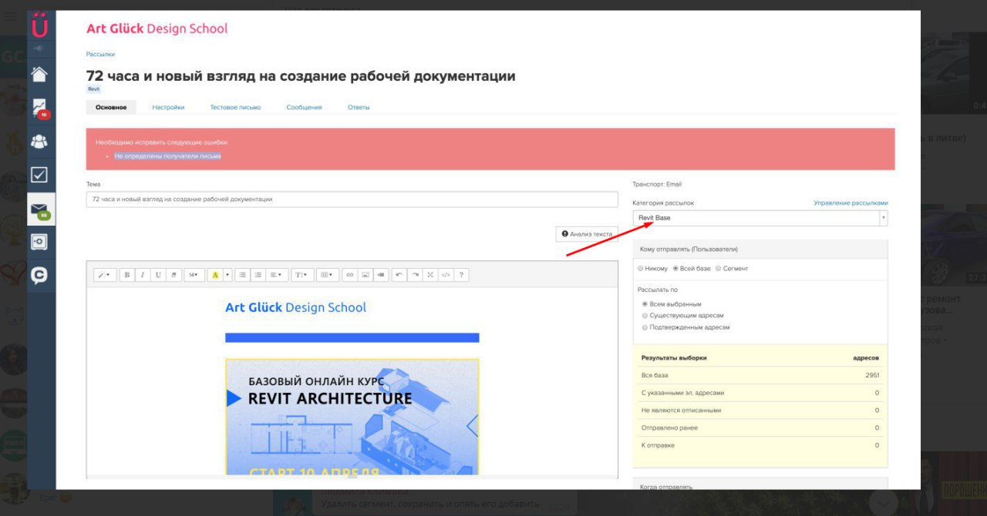The width and height of the screenshot is (987, 516).
Task: Click the eraser clear formatting icon
Action: tap(173, 275)
